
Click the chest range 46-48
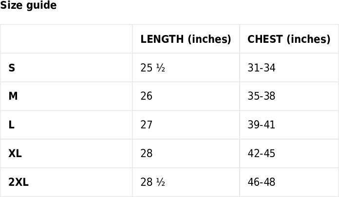point(262,182)
